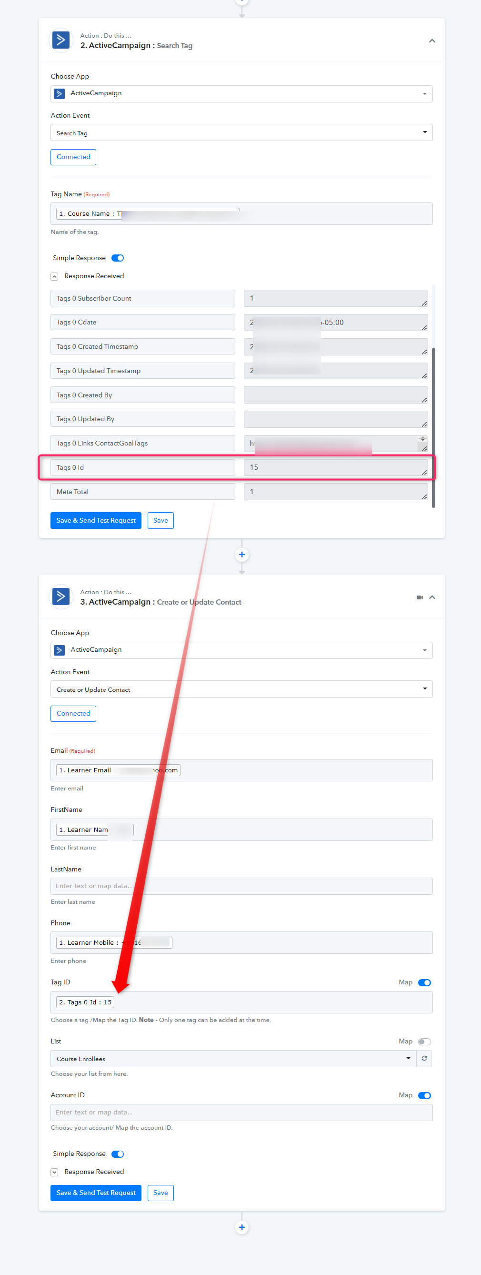The width and height of the screenshot is (481, 1275).
Task: Toggle Map switch for Tag ID
Action: [425, 982]
